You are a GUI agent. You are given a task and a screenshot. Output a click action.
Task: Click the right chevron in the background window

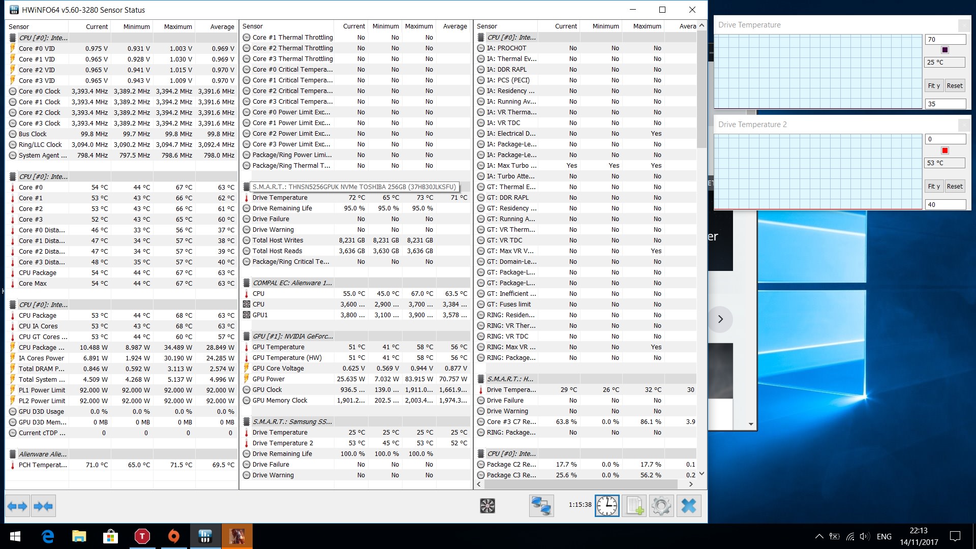720,319
